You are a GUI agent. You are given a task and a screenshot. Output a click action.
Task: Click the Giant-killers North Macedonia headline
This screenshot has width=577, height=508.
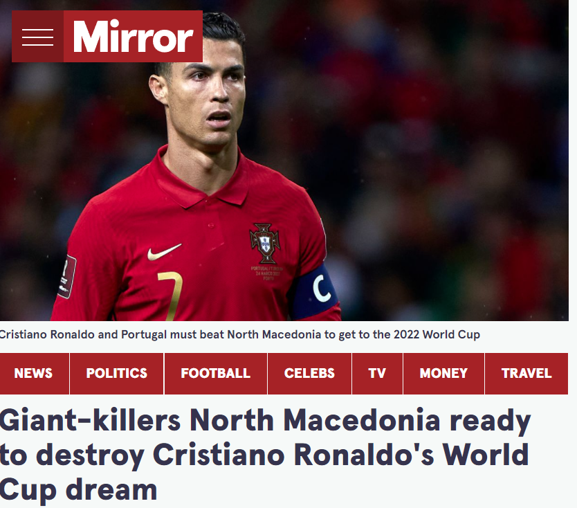click(x=265, y=455)
